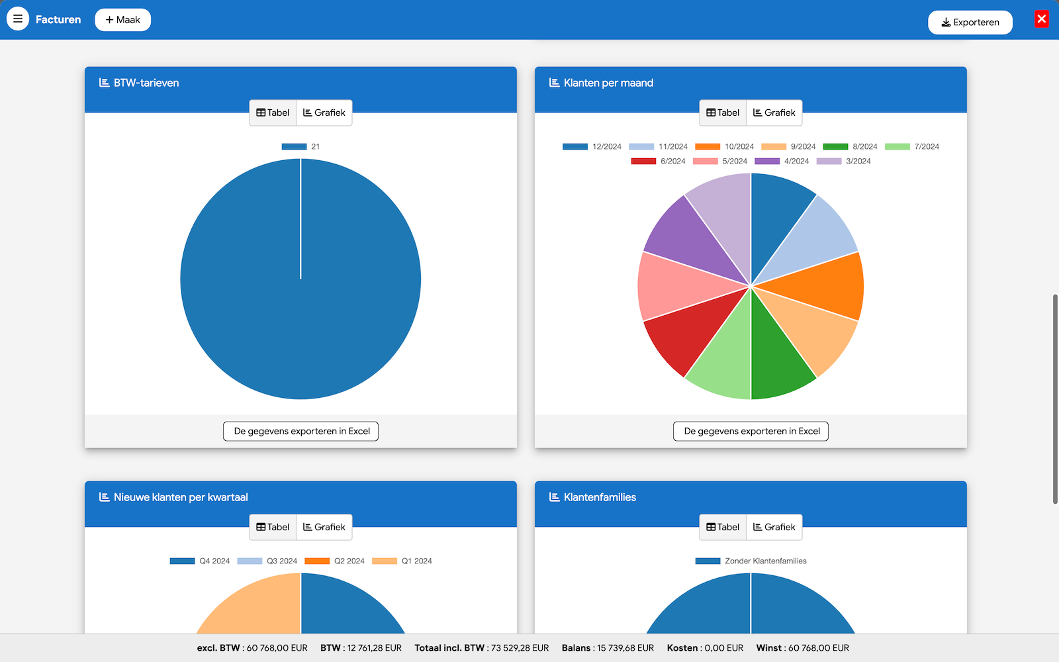Click the Nieuwe klanten per kwartaal heading
The image size is (1059, 662).
[x=181, y=497]
